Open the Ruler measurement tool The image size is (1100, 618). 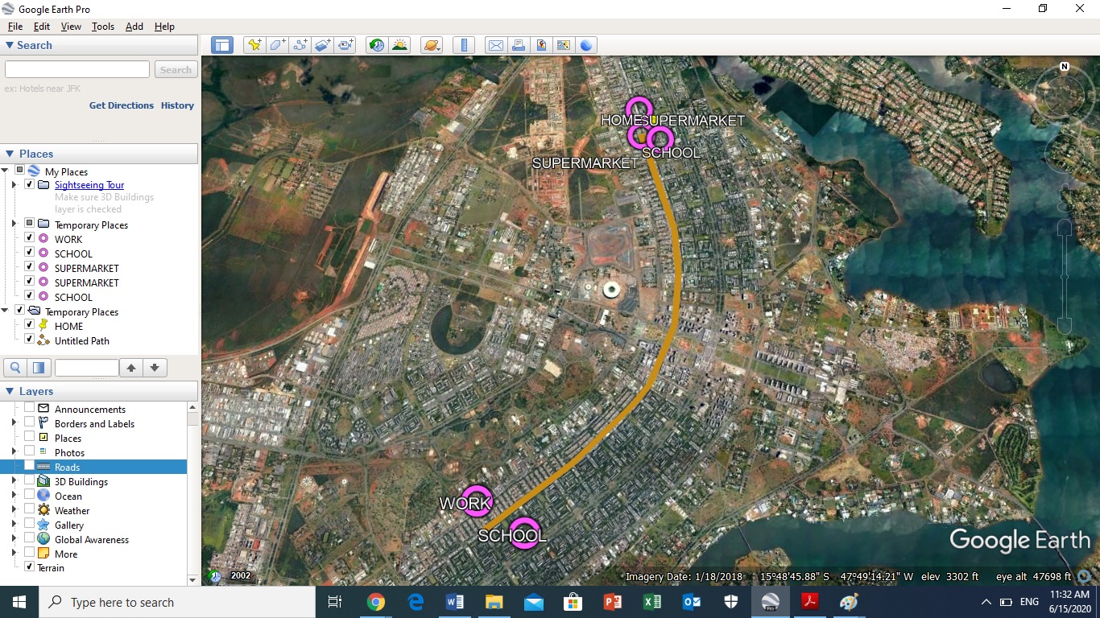coord(464,45)
